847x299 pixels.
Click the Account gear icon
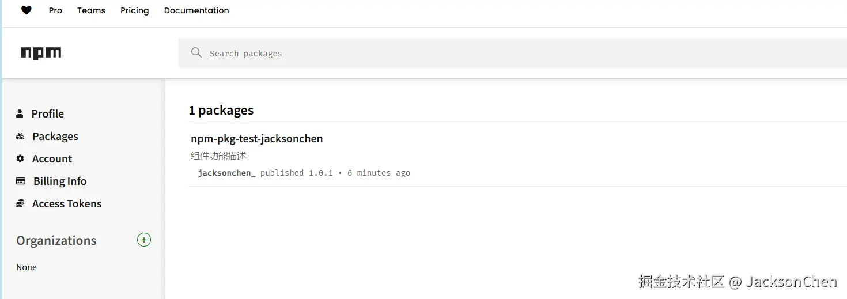click(x=20, y=158)
